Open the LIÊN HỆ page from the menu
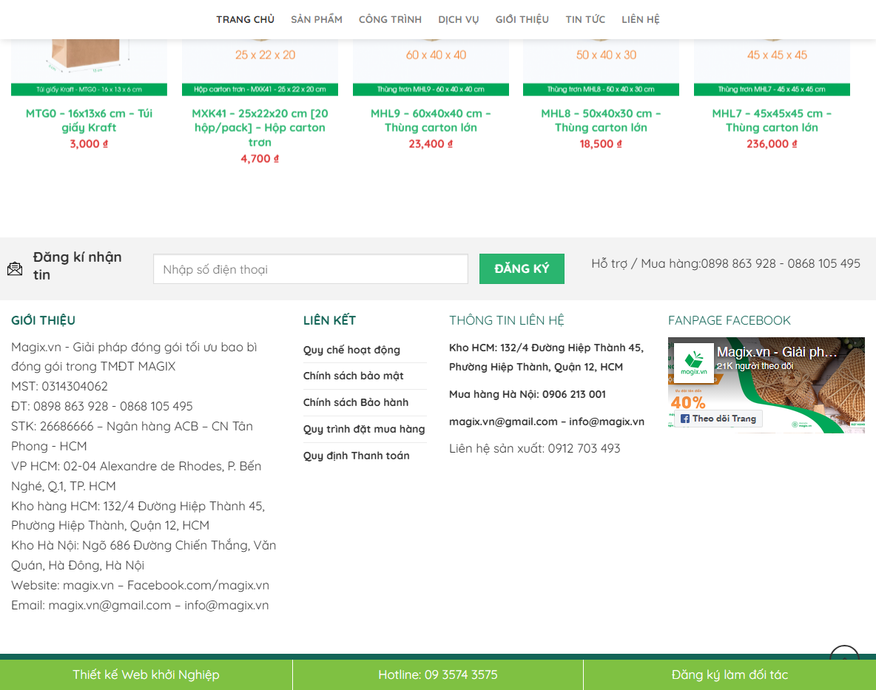The height and width of the screenshot is (690, 876). 641,19
